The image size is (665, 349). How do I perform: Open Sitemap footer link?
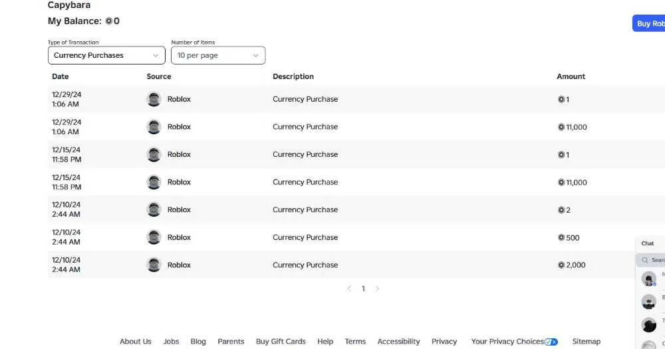(x=586, y=342)
